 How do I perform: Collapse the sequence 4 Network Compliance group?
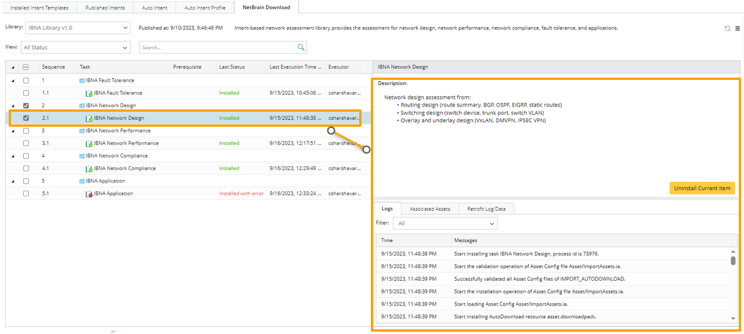pos(13,156)
